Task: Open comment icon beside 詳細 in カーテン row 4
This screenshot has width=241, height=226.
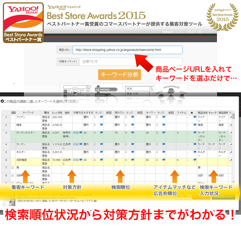Action: (x=81, y=144)
